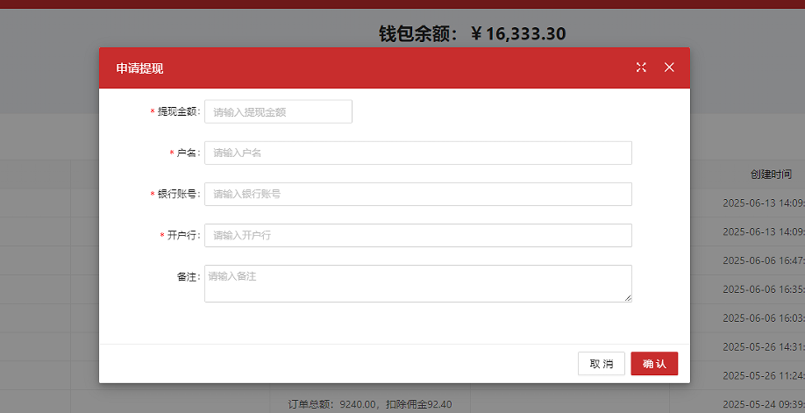805x413 pixels.
Task: Click the 2025-06-06 16:47 timestamp cell
Action: pos(764,260)
